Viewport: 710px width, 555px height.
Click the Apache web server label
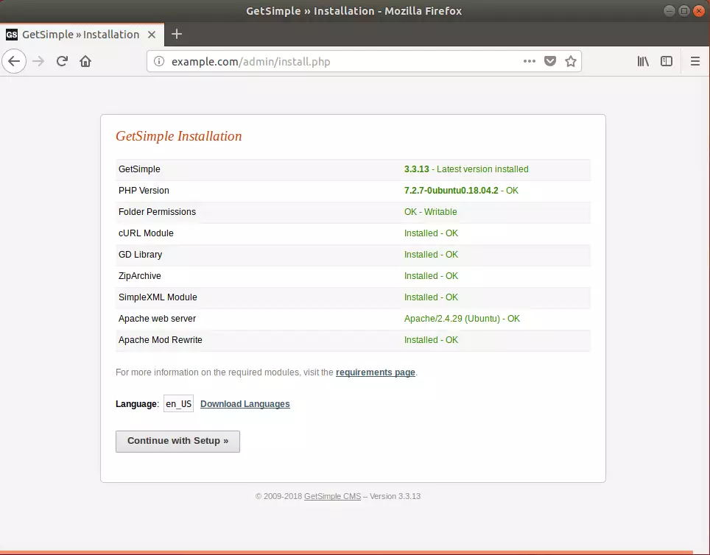point(157,319)
